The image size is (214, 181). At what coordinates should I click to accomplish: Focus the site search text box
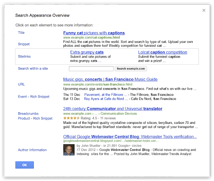(x=91, y=69)
